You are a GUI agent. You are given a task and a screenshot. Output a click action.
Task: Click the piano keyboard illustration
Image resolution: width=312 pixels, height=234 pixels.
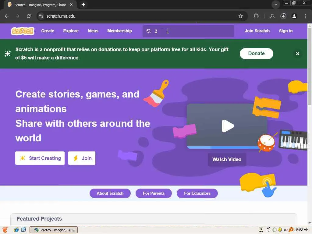[293, 140]
